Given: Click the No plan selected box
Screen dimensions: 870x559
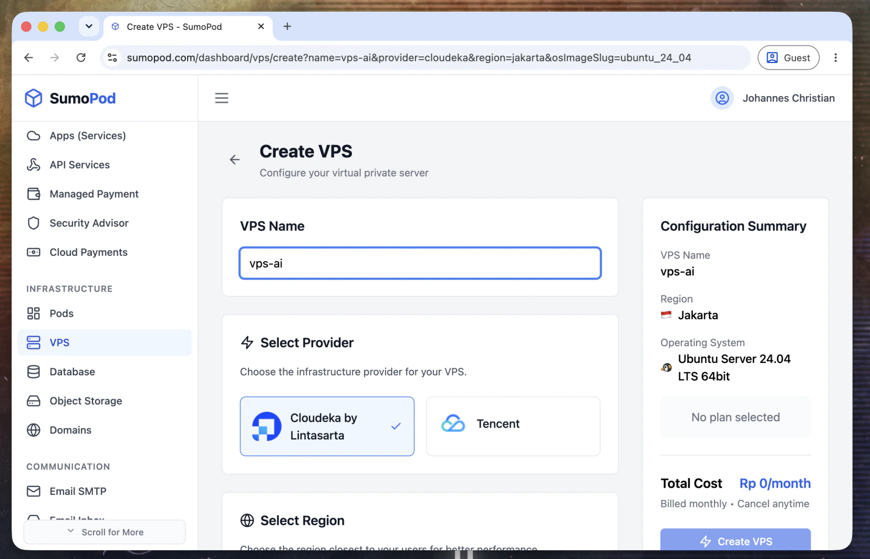Looking at the screenshot, I should pos(736,417).
